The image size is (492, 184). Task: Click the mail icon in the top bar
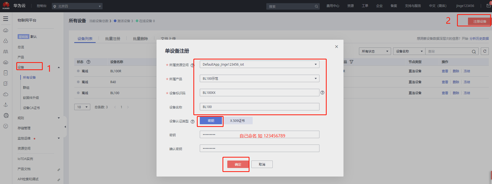coord(489,6)
